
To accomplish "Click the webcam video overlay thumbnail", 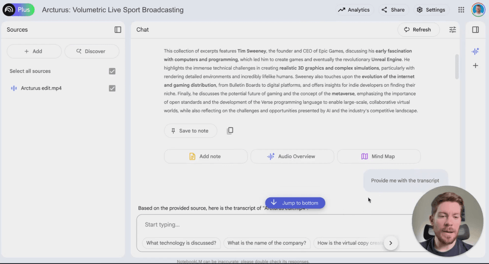I will [x=447, y=221].
